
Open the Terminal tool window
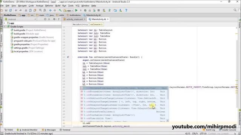click(65, 130)
